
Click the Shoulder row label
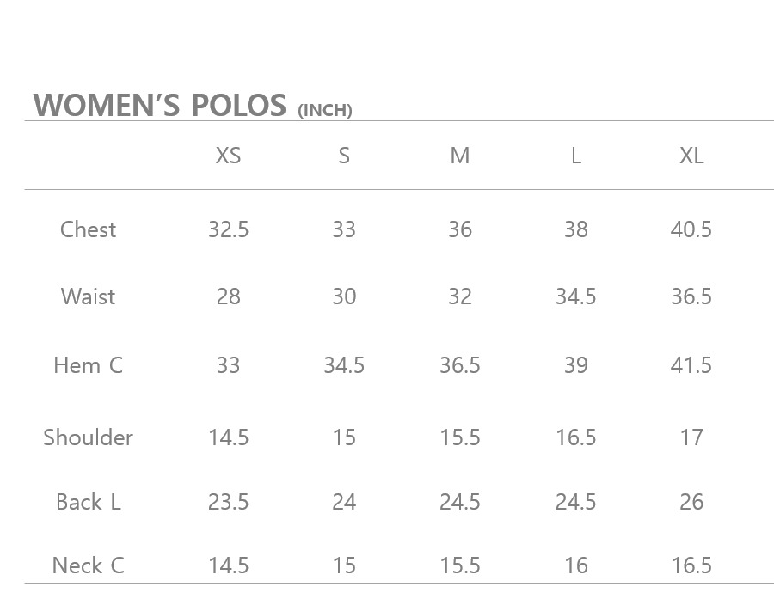[x=88, y=437]
